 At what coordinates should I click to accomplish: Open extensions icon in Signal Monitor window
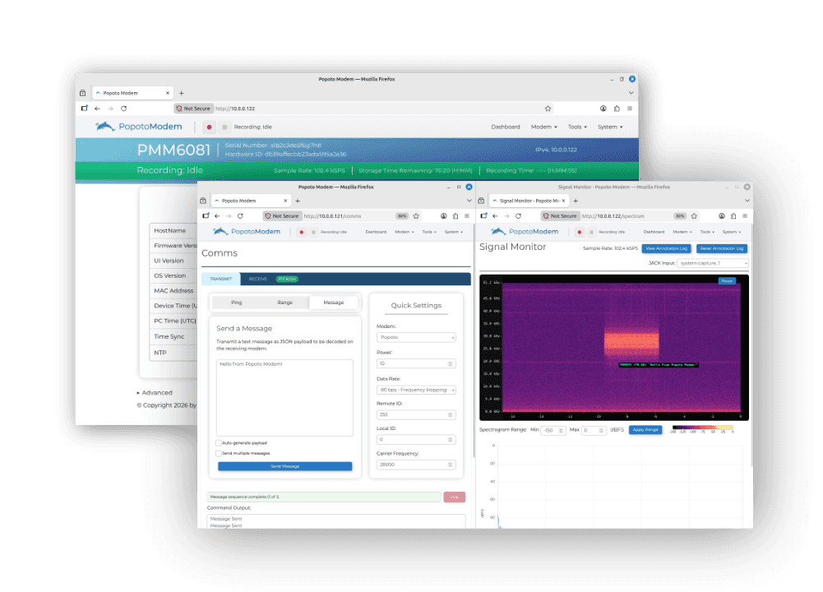pyautogui.click(x=733, y=216)
